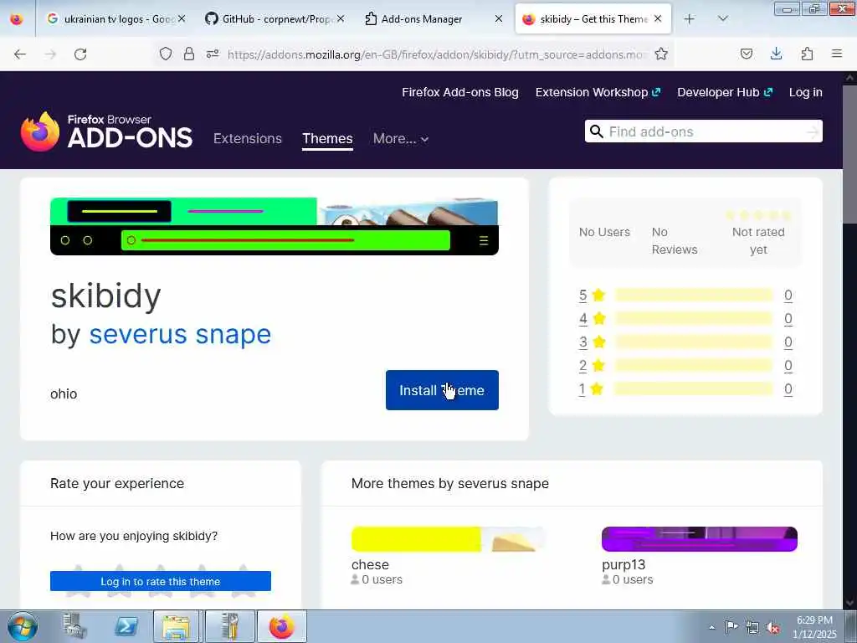Open the Downloads toolbar icon

tap(776, 54)
